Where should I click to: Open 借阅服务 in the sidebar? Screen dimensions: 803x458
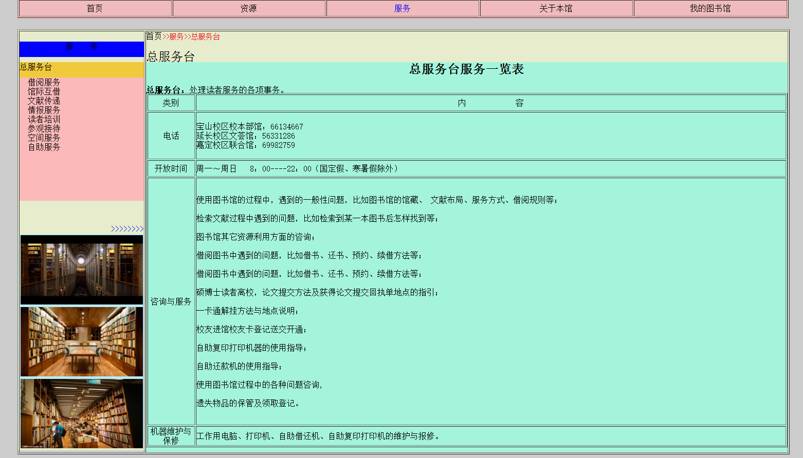(44, 82)
